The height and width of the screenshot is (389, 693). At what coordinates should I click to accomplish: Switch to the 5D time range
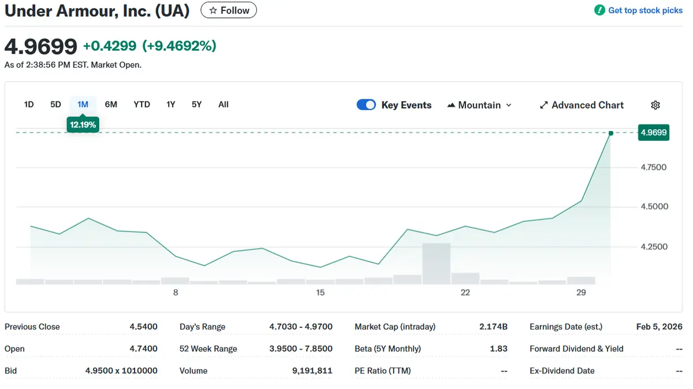(55, 104)
